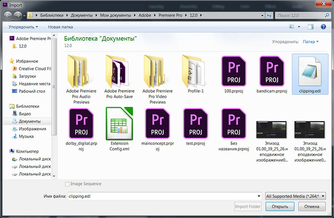334x218 pixels.
Task: Select the test.prproj project file
Action: click(x=195, y=127)
